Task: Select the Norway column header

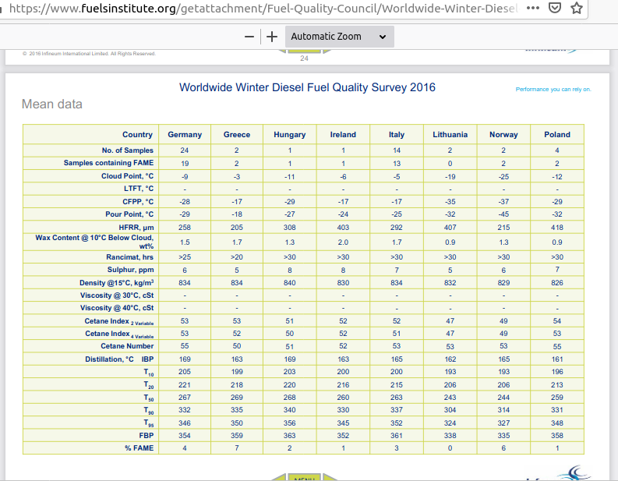Action: (503, 134)
